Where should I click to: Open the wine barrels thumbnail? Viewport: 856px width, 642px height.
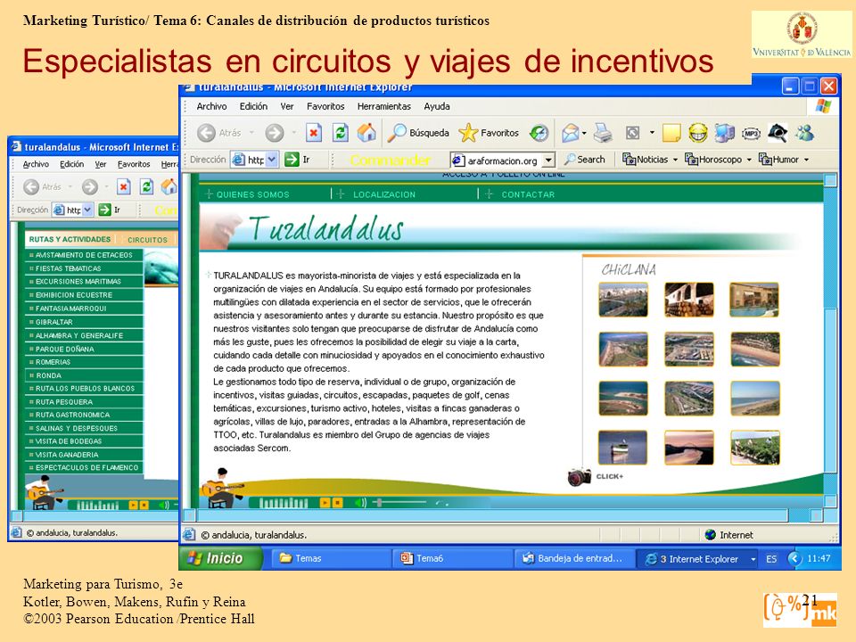(689, 300)
